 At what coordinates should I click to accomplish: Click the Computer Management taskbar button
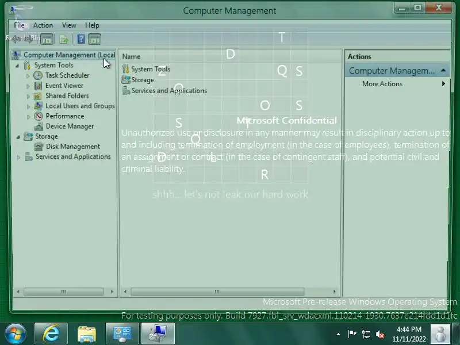pyautogui.click(x=158, y=333)
